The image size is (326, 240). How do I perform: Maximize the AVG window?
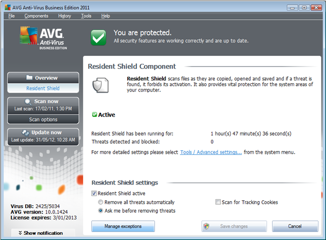304,8
